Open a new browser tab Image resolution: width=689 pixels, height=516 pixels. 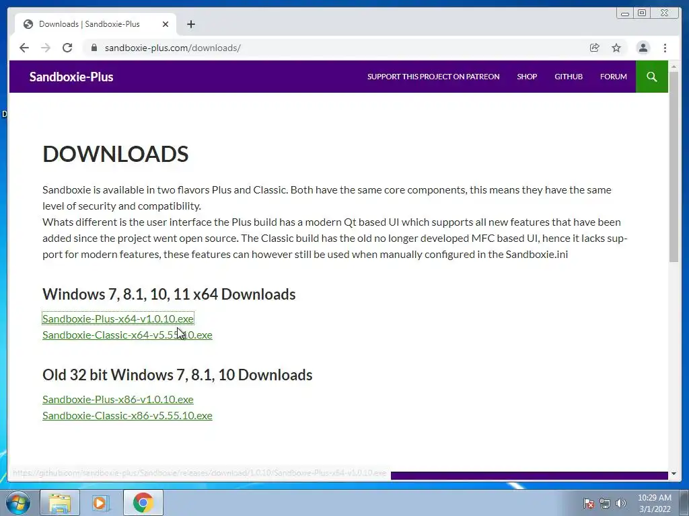tap(190, 24)
